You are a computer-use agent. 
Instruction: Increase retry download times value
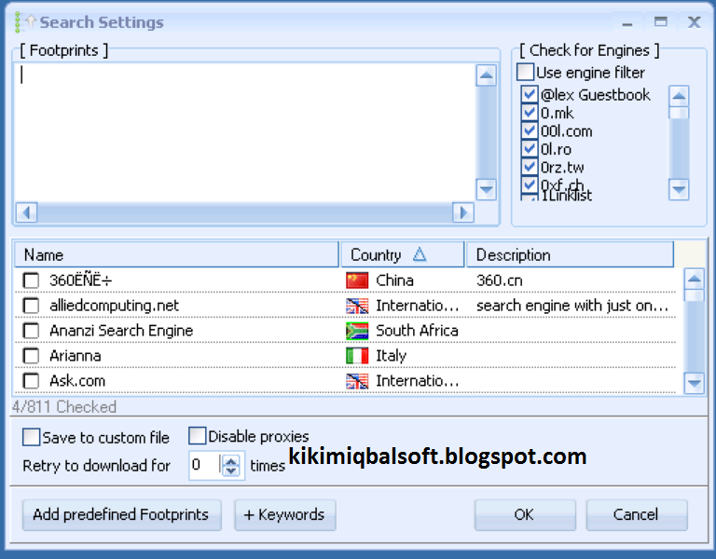pos(231,460)
